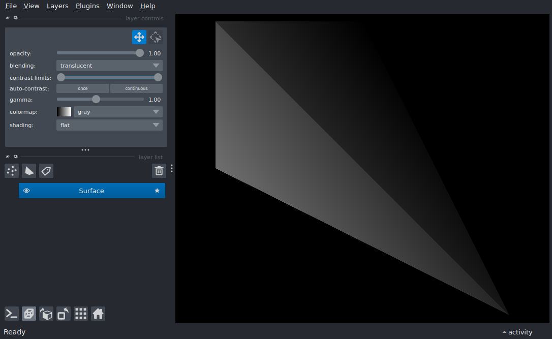Add a new labels layer
The image size is (552, 339).
click(46, 171)
